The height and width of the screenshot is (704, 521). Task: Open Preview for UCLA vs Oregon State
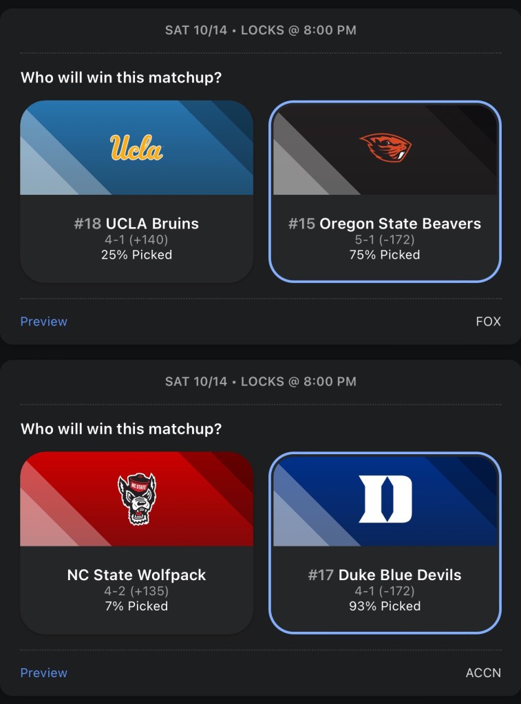coord(44,321)
